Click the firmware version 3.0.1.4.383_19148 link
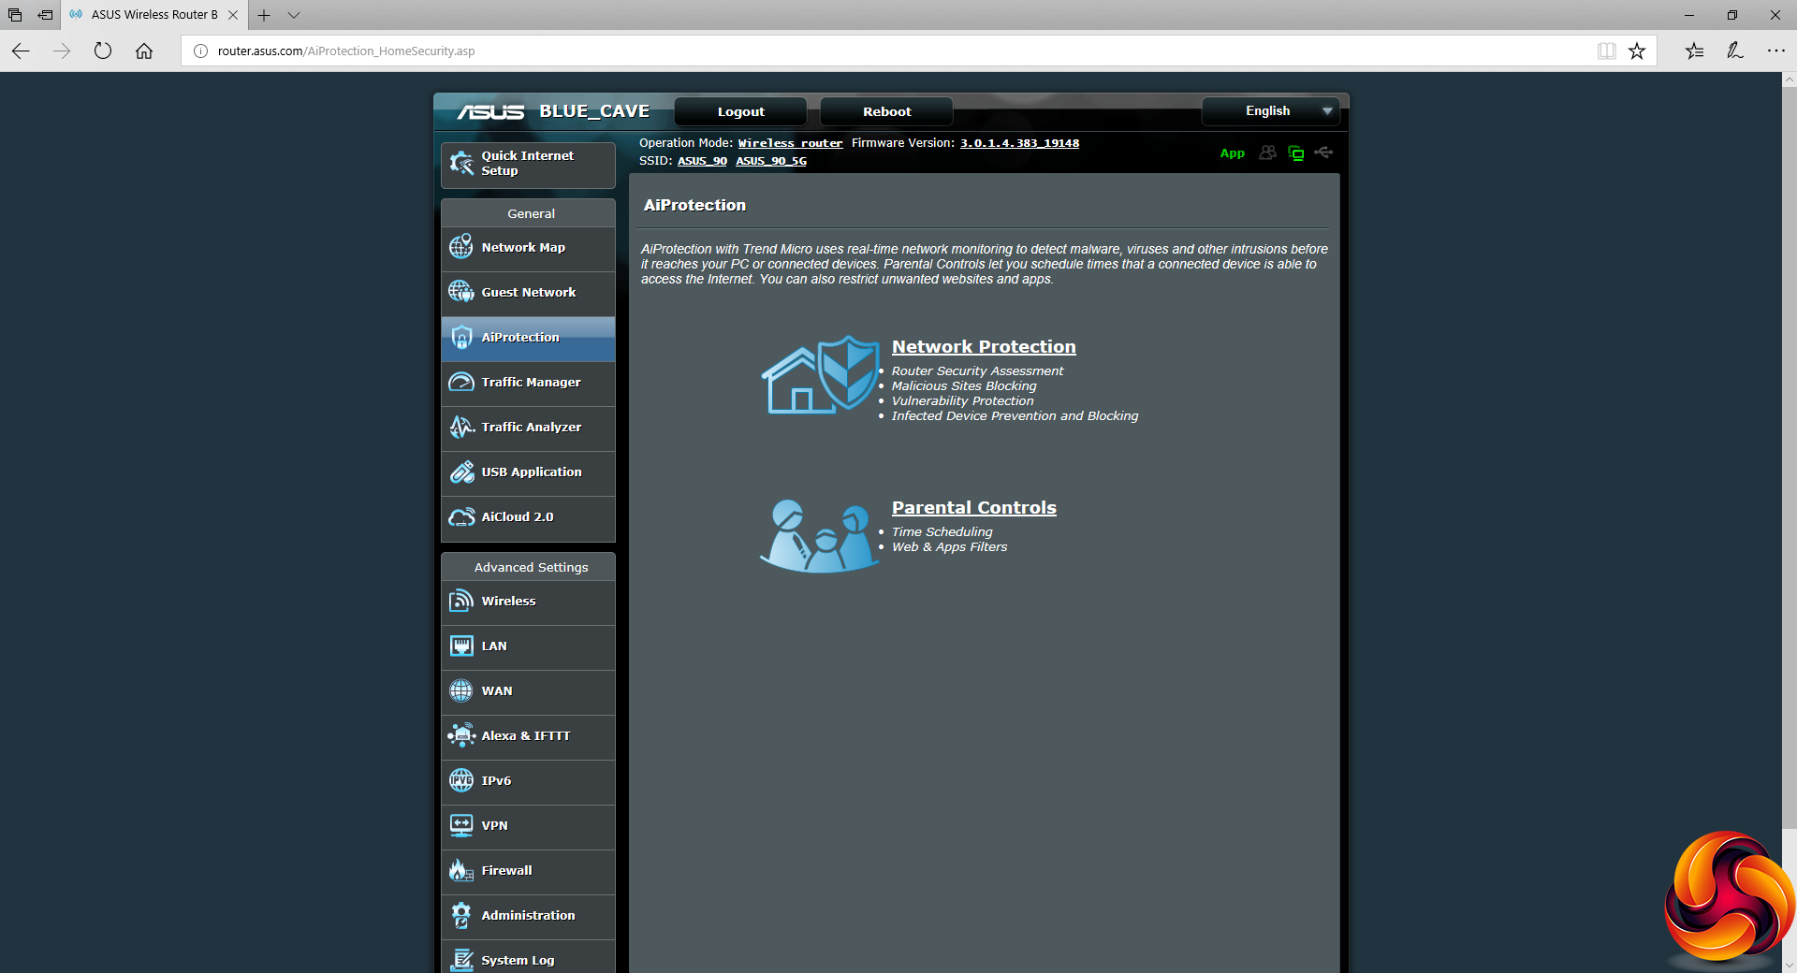Image resolution: width=1797 pixels, height=973 pixels. coord(1019,143)
